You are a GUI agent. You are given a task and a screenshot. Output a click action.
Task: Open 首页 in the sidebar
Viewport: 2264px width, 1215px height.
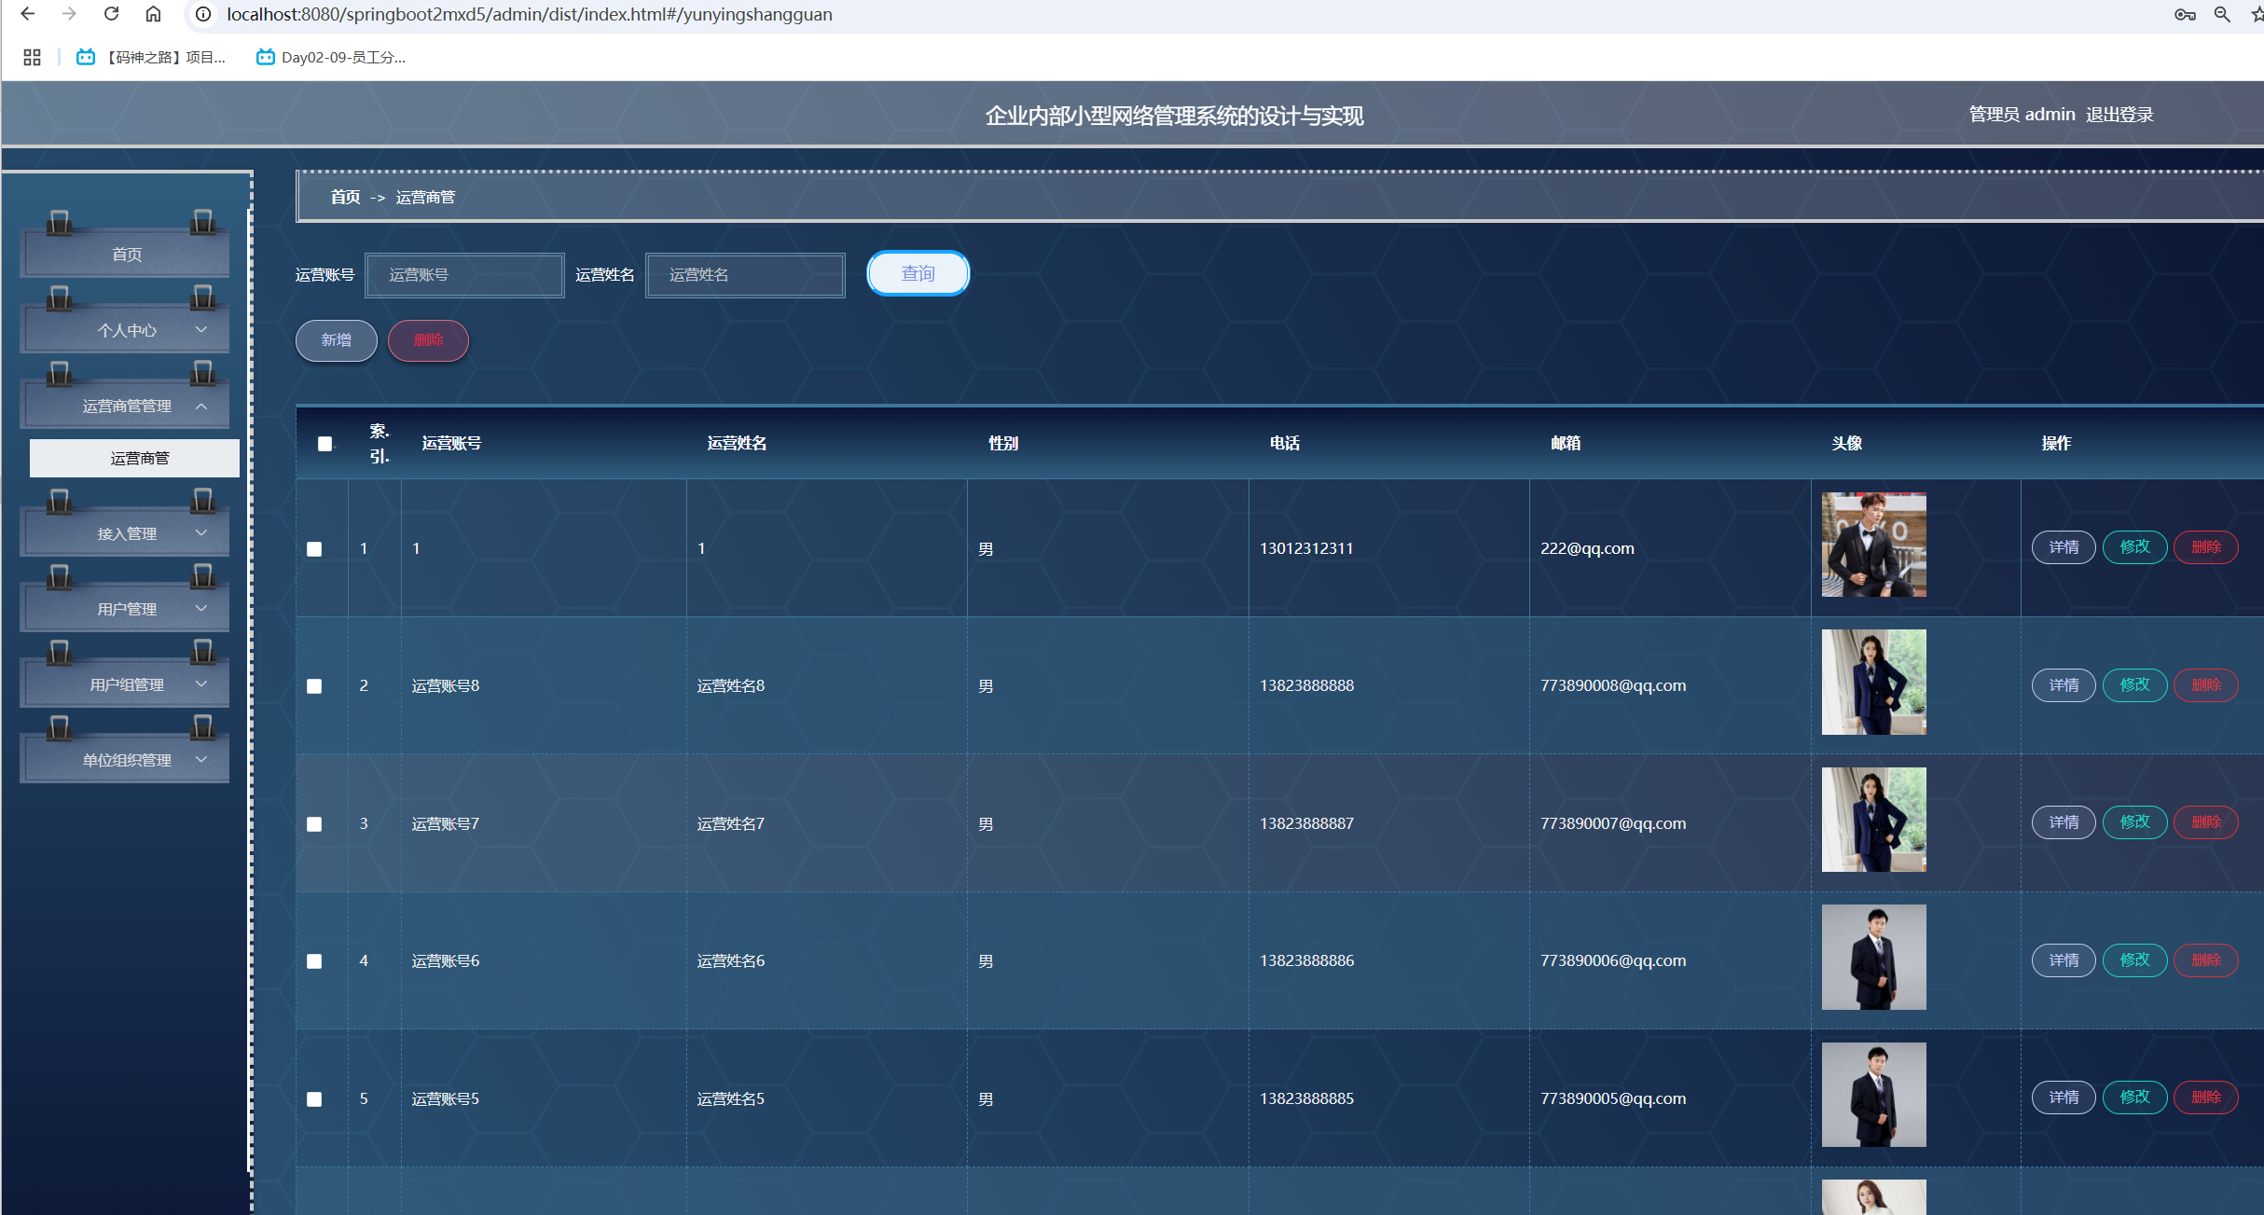[x=127, y=255]
